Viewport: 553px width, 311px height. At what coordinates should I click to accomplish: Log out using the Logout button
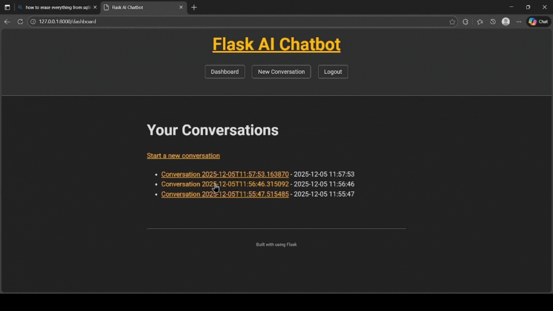coord(333,72)
